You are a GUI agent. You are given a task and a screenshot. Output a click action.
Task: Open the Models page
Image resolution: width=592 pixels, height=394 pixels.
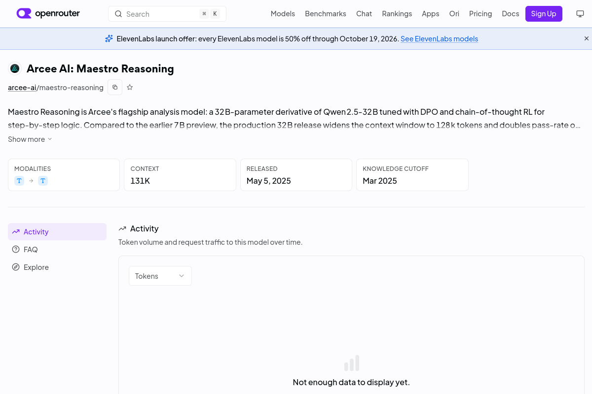point(283,14)
